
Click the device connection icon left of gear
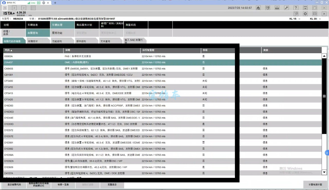(296, 14)
